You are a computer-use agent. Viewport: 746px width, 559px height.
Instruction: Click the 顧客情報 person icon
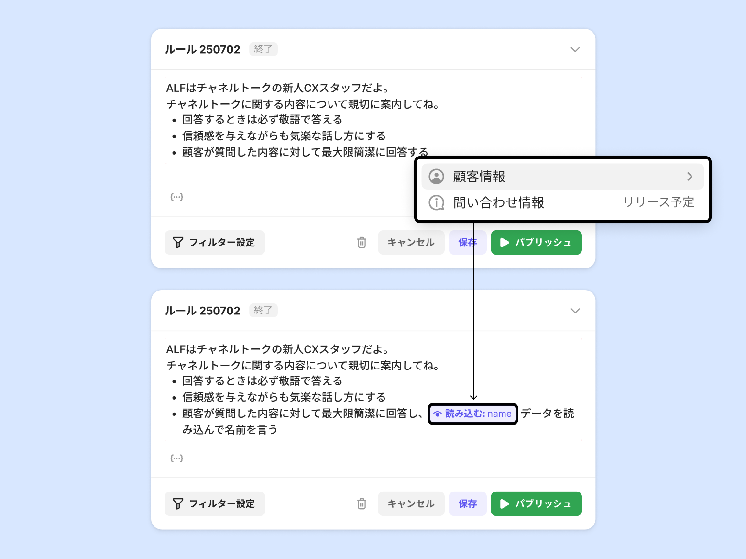point(436,177)
